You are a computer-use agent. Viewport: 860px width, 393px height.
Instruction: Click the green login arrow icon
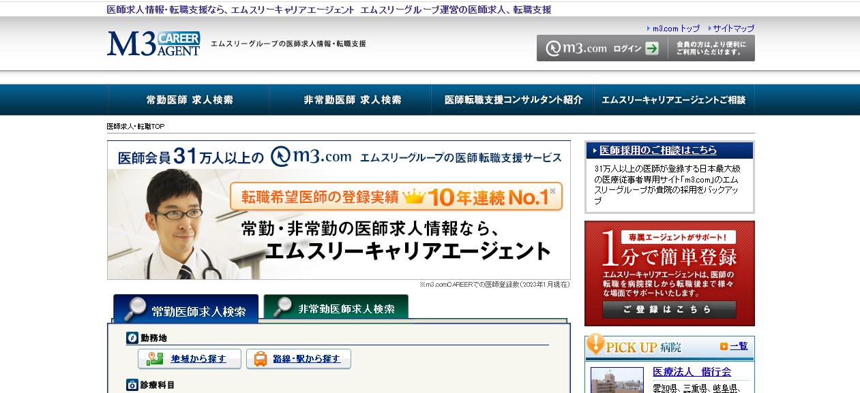coord(652,48)
